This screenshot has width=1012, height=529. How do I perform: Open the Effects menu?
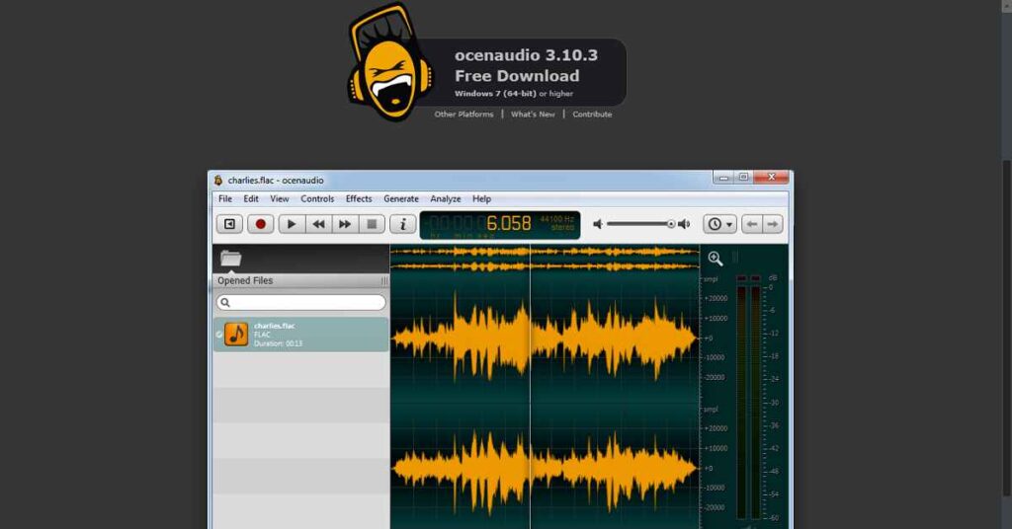359,199
